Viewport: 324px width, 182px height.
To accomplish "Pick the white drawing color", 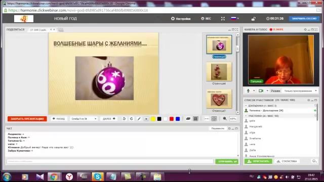I will point(166,119).
